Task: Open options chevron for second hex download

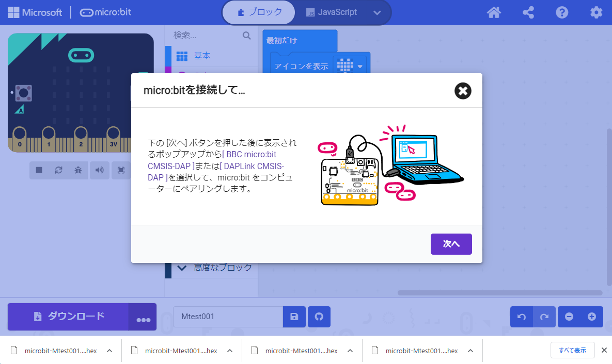Action: click(x=230, y=351)
